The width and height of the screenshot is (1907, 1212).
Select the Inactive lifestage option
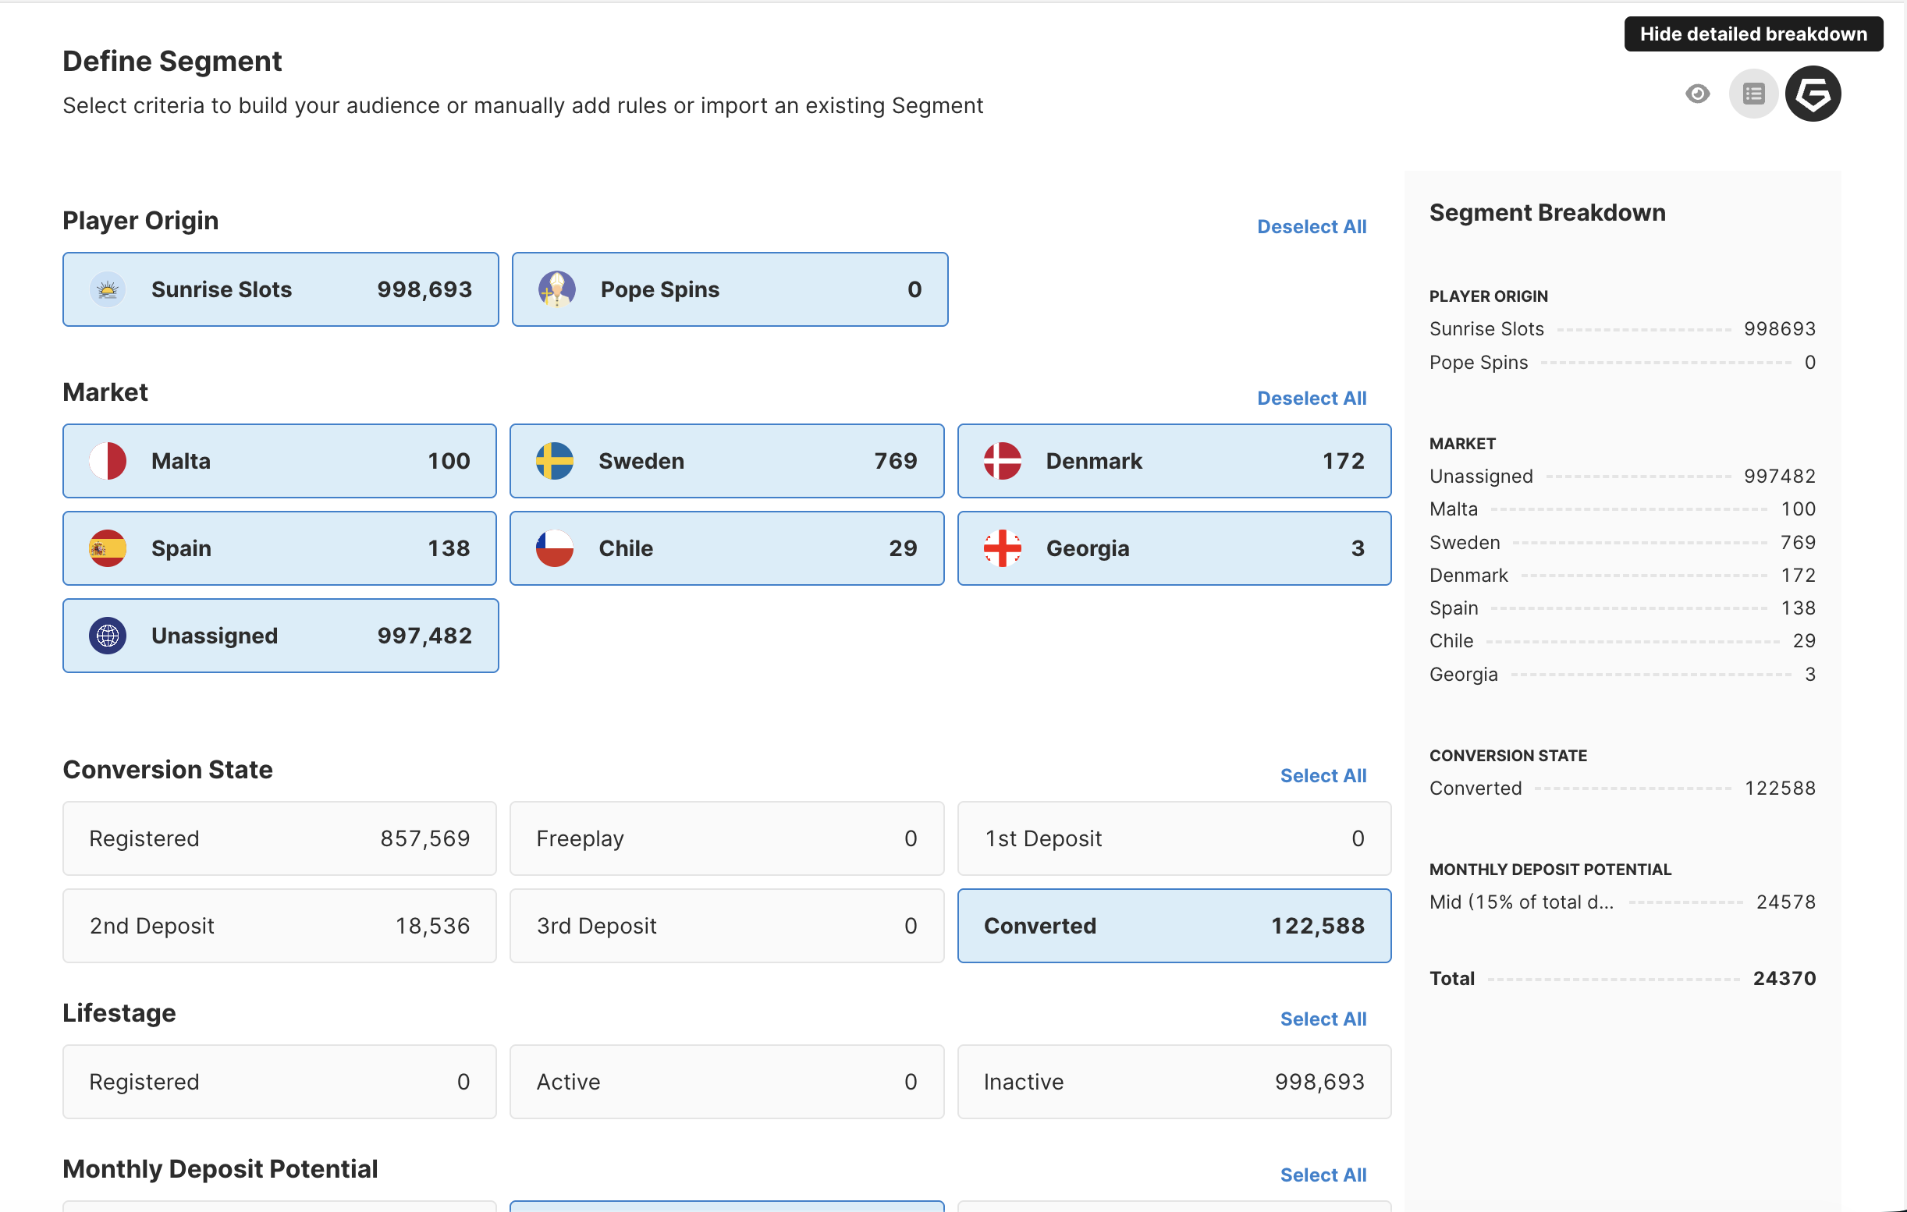click(x=1174, y=1082)
